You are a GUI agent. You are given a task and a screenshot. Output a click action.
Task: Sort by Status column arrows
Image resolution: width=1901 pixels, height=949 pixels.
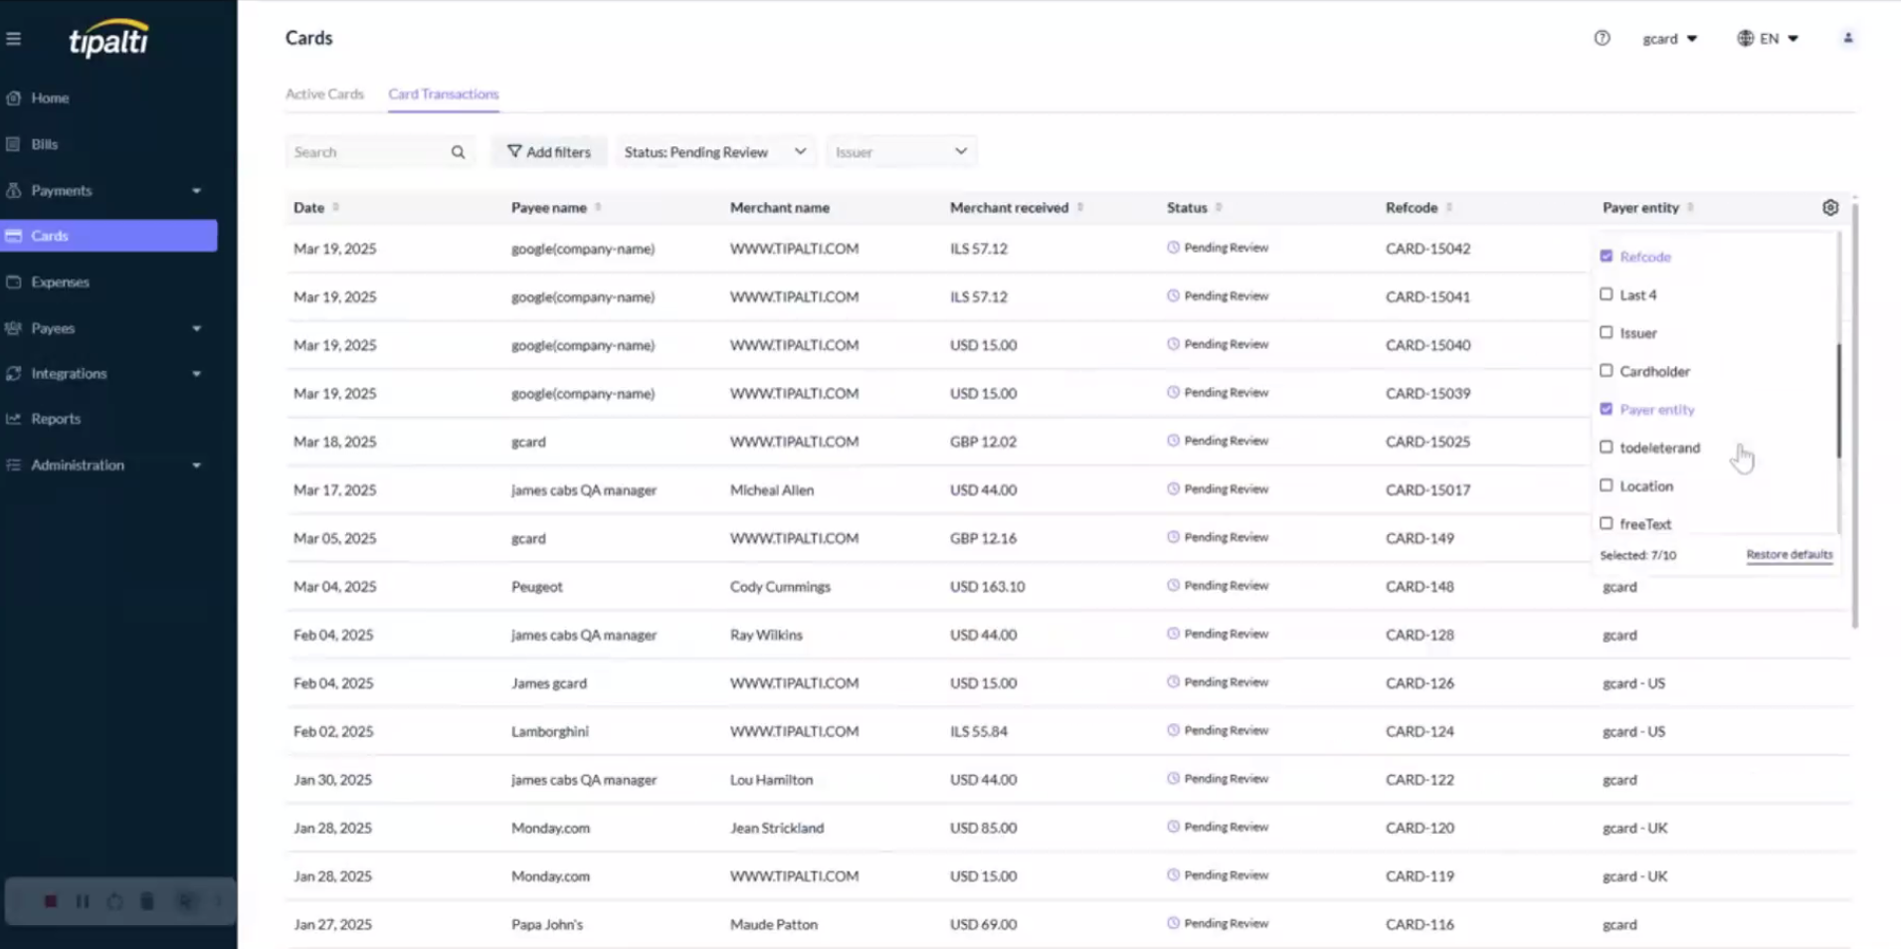click(x=1219, y=207)
